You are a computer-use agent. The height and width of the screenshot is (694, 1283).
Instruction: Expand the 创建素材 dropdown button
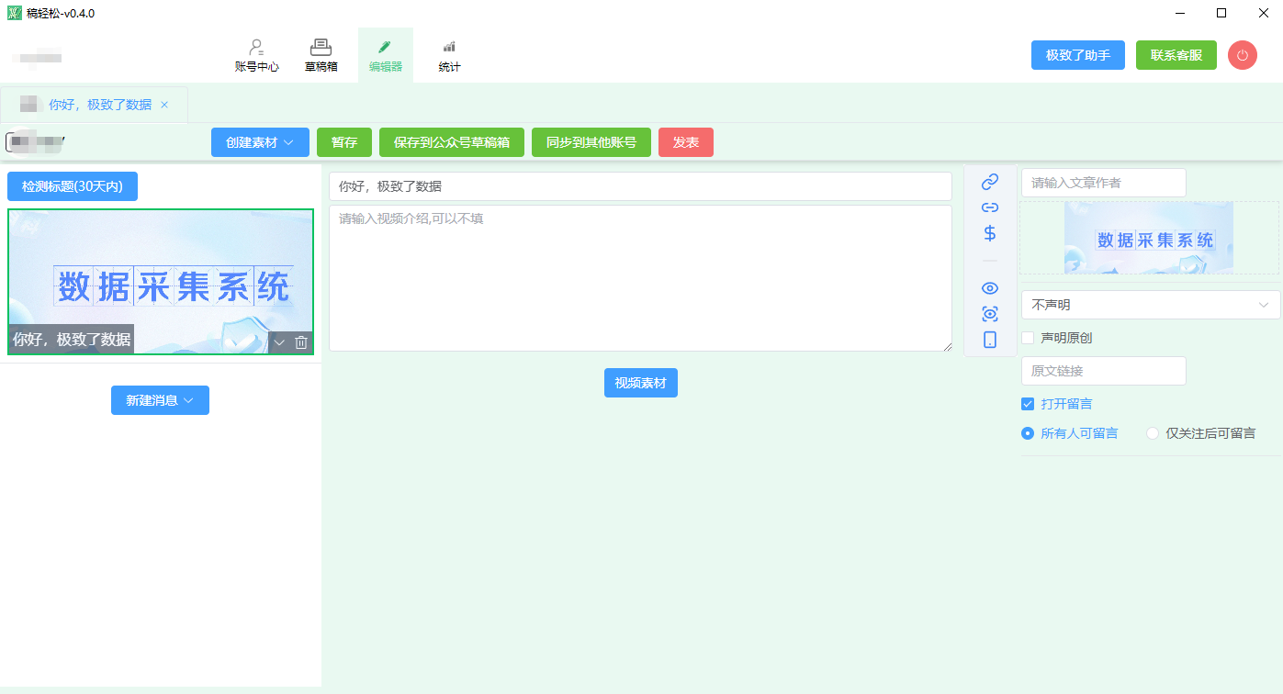(260, 142)
